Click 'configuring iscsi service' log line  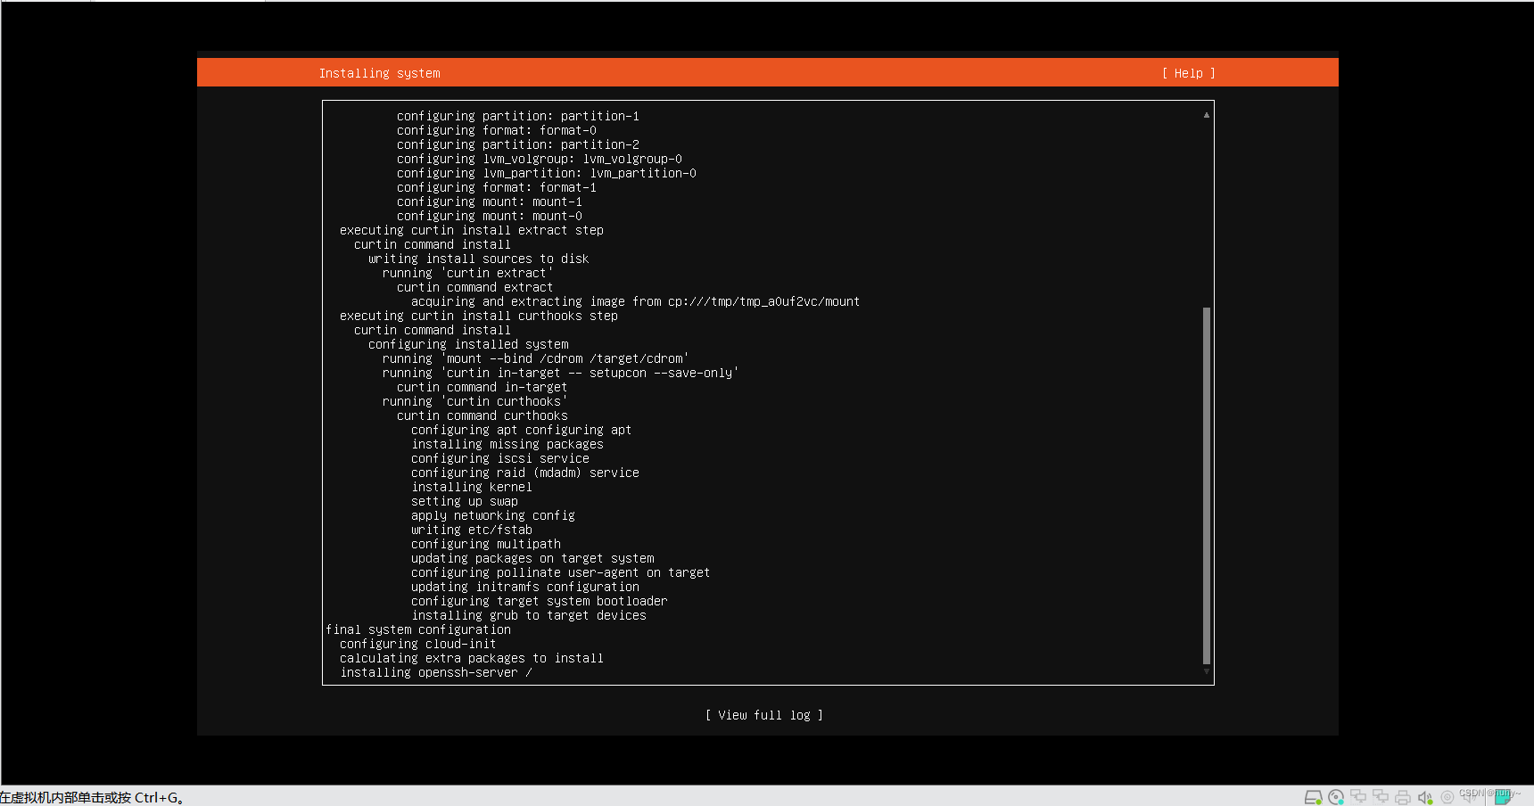(499, 458)
